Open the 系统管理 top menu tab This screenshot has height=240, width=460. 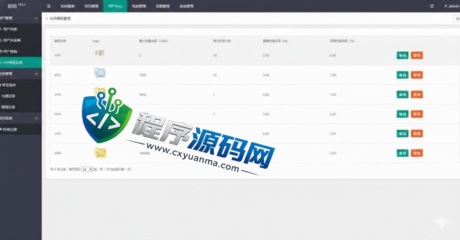[186, 6]
